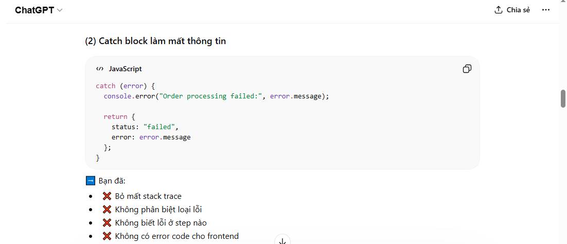Open the three-dot more options menu

(x=546, y=10)
